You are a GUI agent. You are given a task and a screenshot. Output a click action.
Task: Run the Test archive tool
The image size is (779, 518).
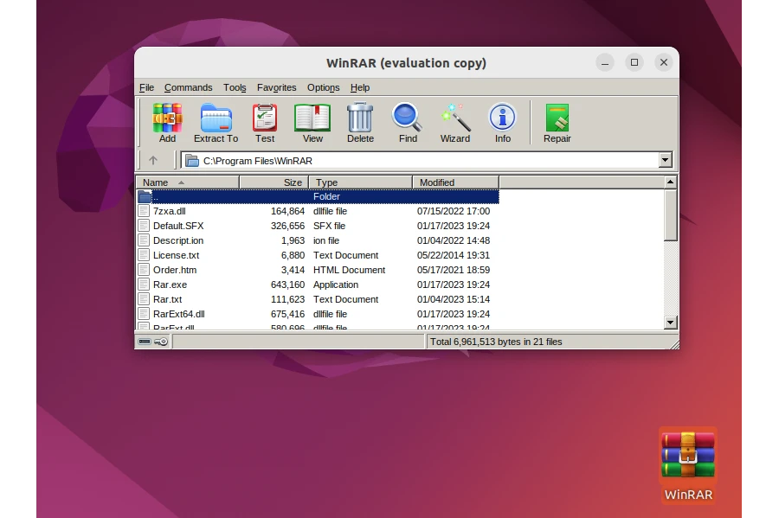coord(265,122)
